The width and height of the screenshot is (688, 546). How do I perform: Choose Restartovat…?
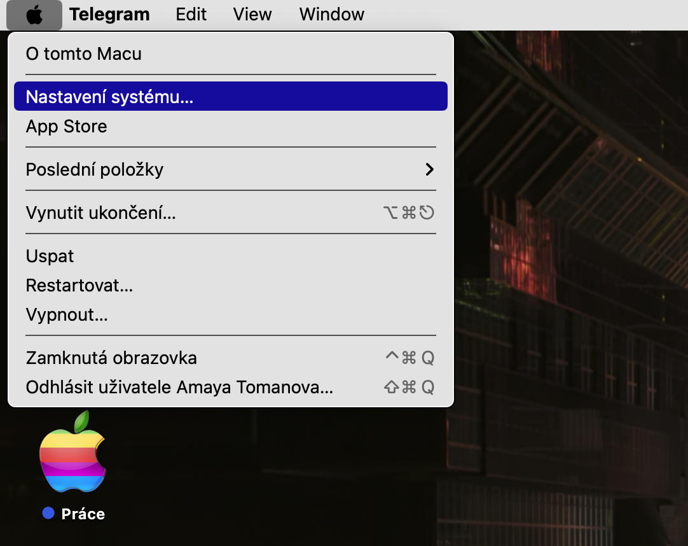click(231, 286)
